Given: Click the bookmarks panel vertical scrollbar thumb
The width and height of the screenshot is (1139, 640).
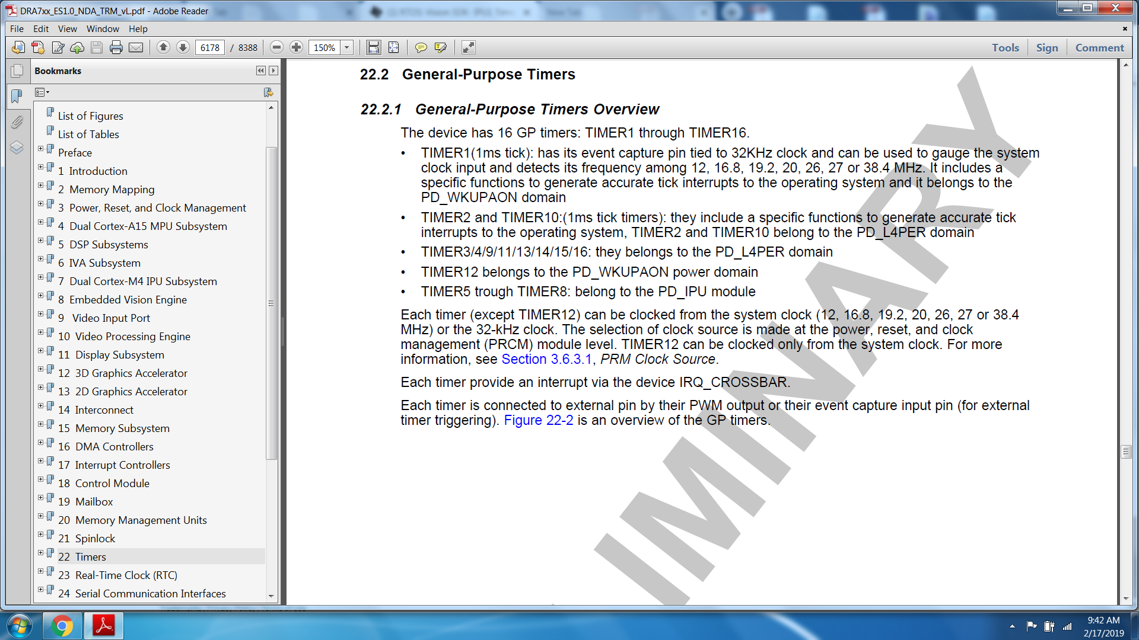Looking at the screenshot, I should (271, 303).
